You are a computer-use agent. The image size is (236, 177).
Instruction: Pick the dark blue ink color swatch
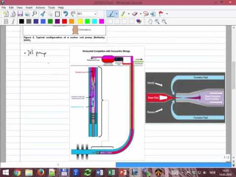point(36,21)
